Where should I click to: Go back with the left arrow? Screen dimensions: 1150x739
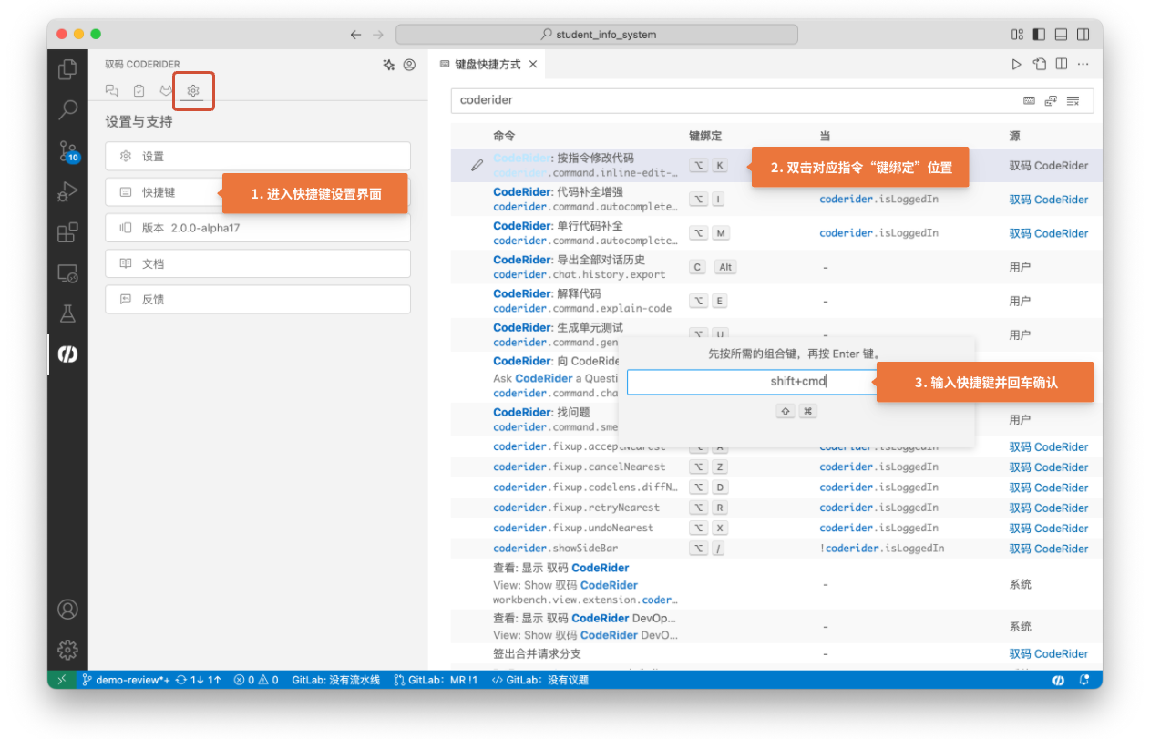355,35
